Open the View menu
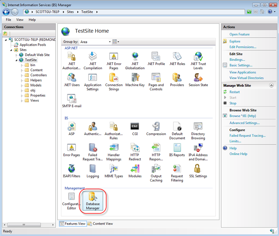279x236 pixels. (x=20, y=20)
